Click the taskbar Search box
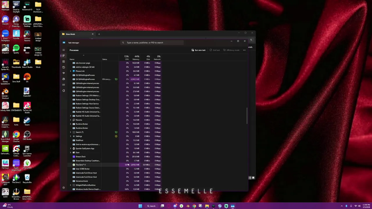 [x=151, y=206]
